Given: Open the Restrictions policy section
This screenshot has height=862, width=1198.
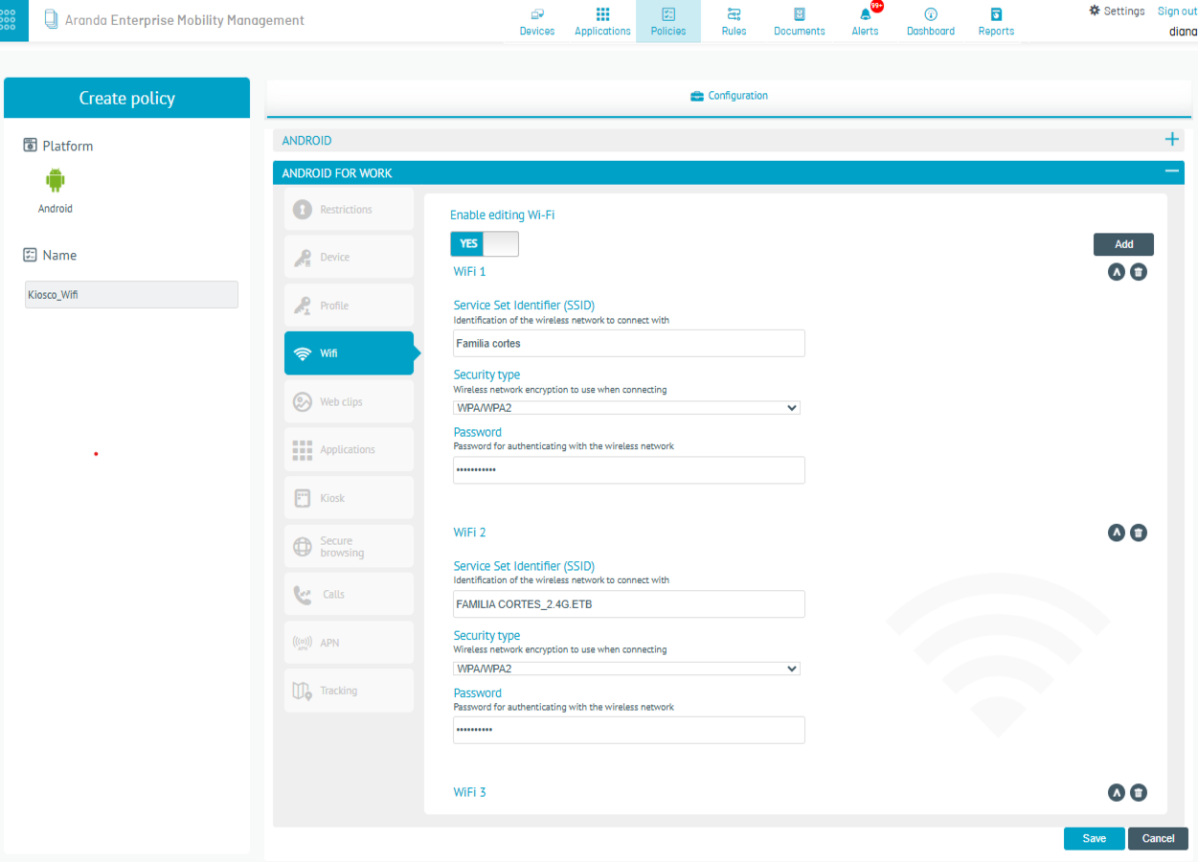Looking at the screenshot, I should [x=349, y=209].
